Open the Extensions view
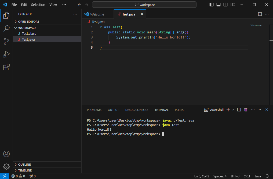This screenshot has width=273, height=179. pos(6,67)
